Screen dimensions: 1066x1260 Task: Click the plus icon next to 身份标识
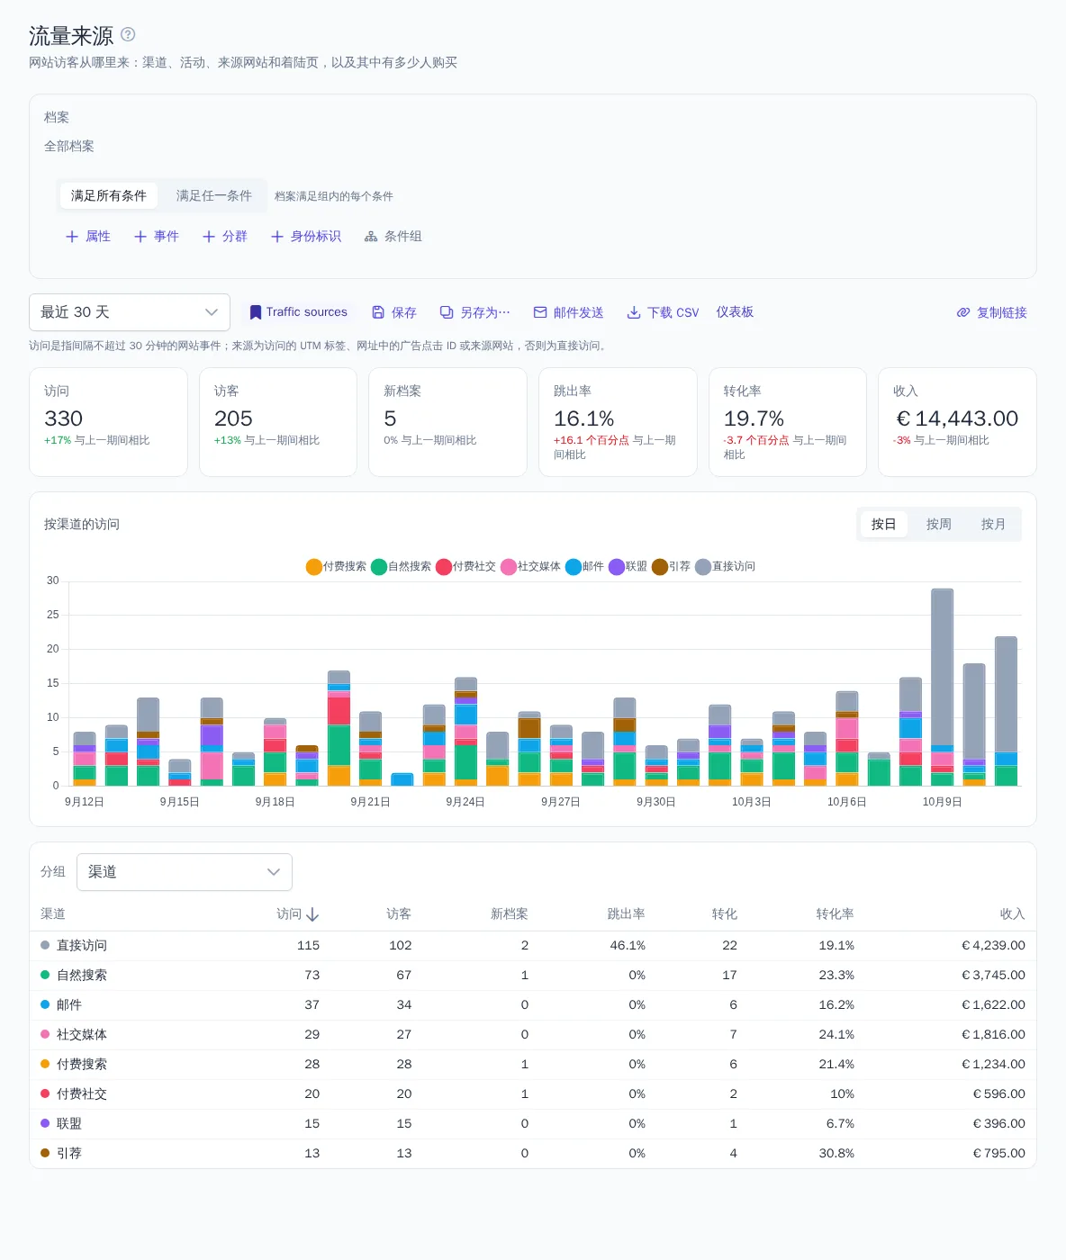point(277,237)
